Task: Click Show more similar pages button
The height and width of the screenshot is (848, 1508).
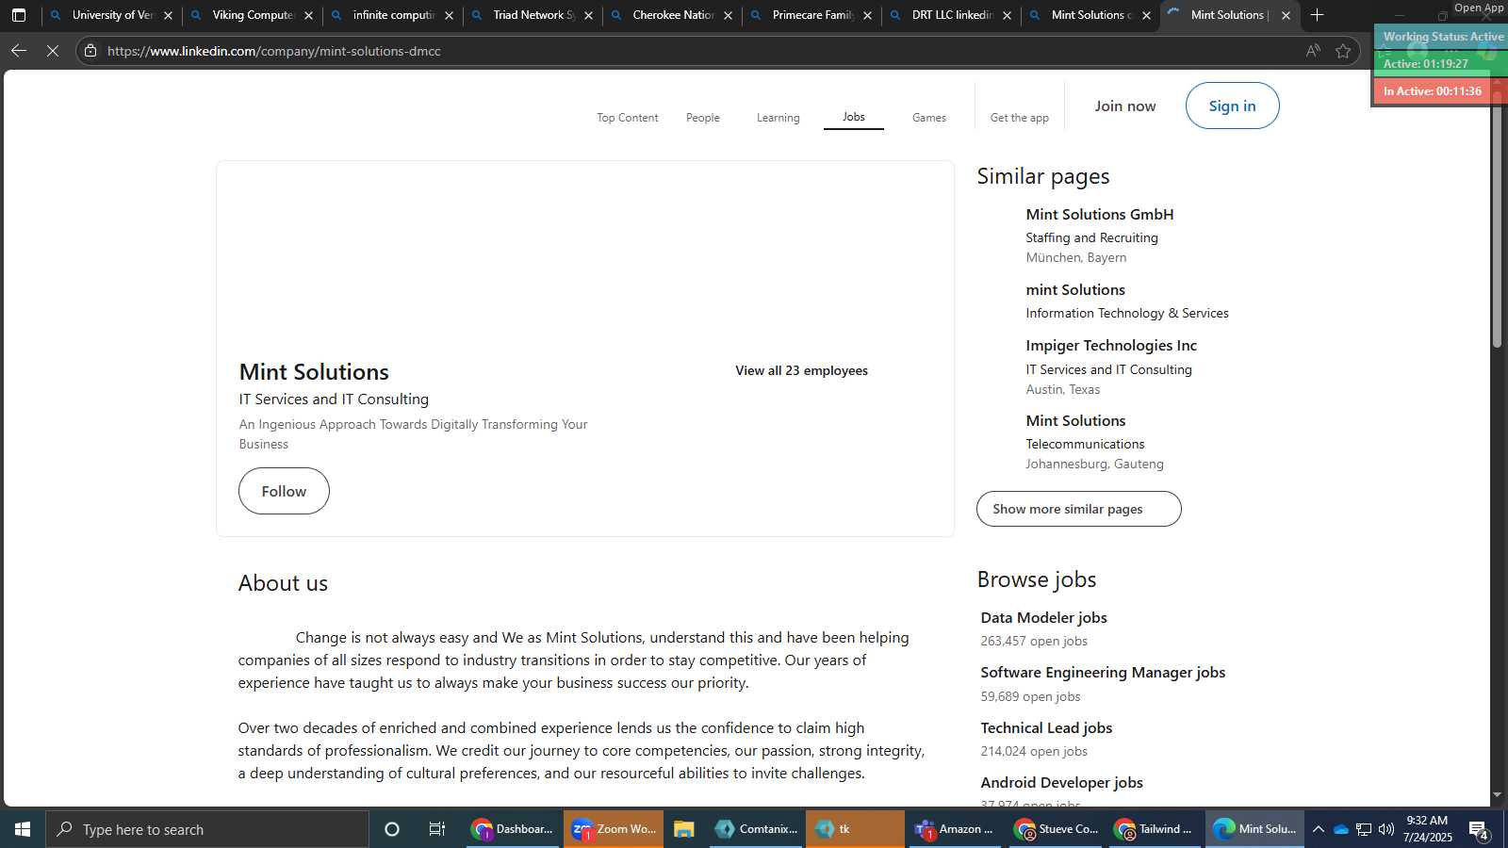Action: click(x=1078, y=509)
